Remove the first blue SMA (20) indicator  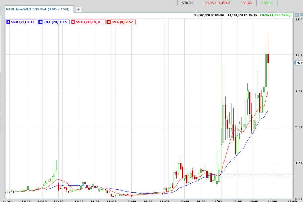point(8,22)
